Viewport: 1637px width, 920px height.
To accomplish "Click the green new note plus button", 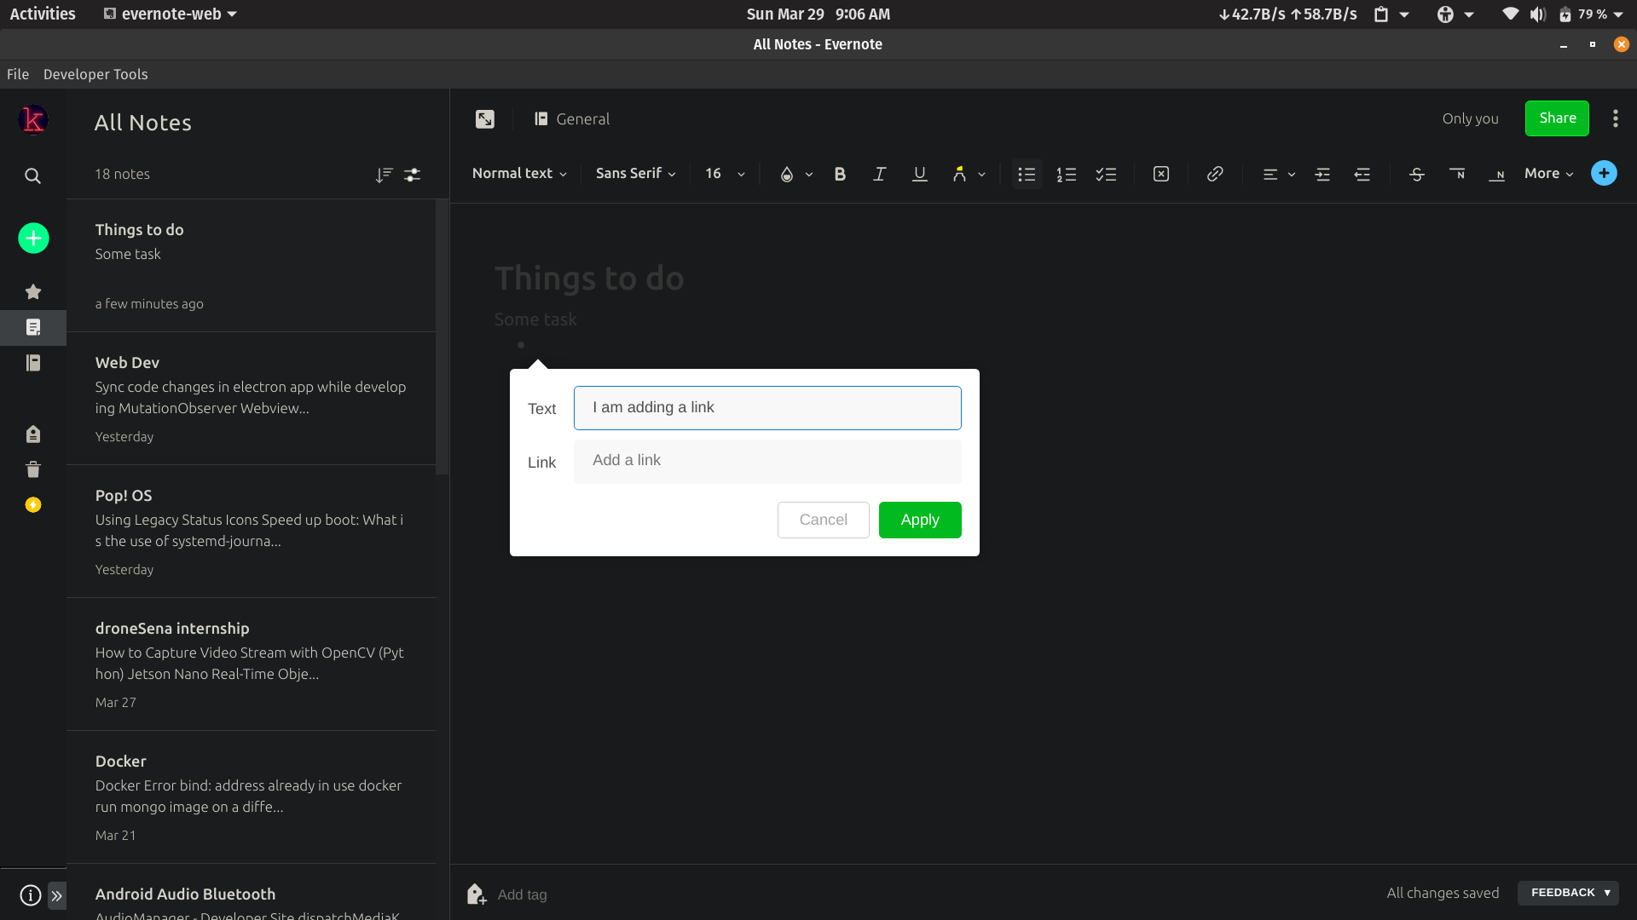I will 33,238.
